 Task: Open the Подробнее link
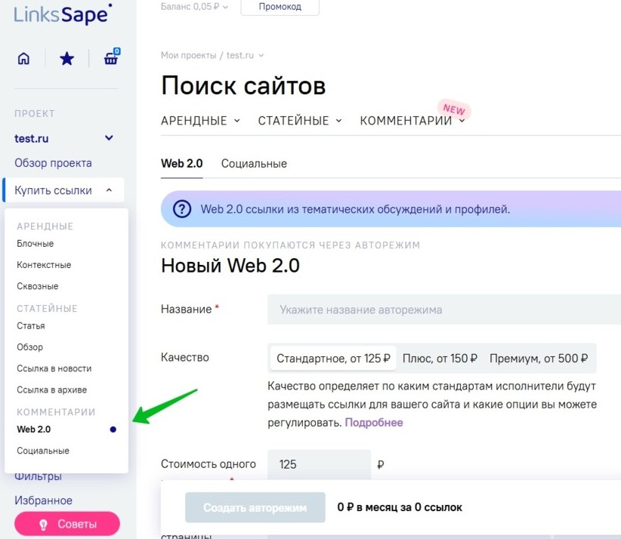tap(374, 423)
